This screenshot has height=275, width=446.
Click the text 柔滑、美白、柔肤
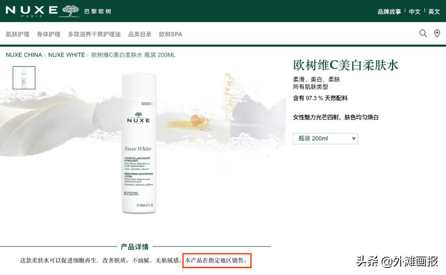[x=316, y=79]
